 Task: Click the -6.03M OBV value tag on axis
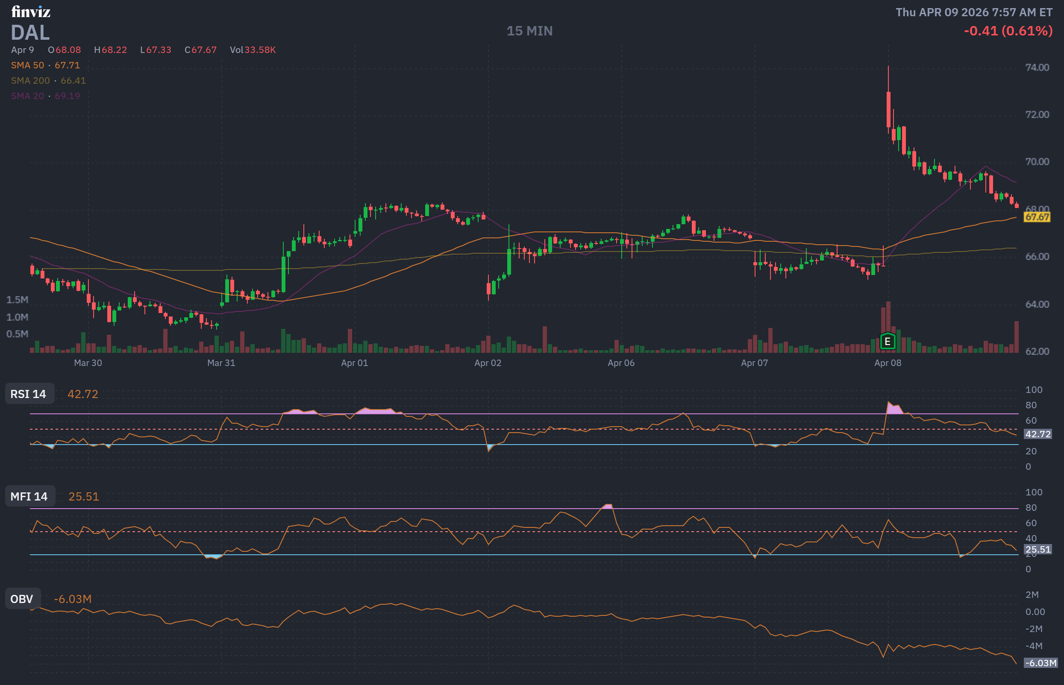(x=1040, y=663)
